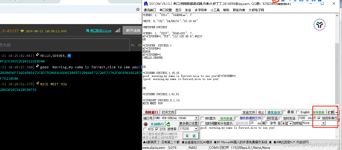Click the 更多串口设置 button

[x=189, y=123]
